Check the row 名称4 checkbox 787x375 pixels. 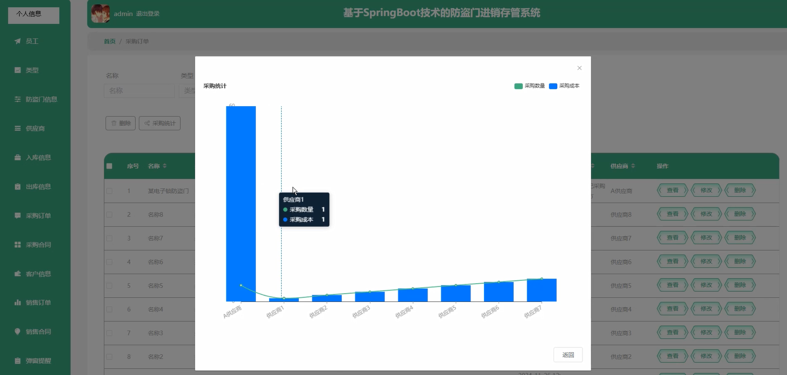coord(109,309)
